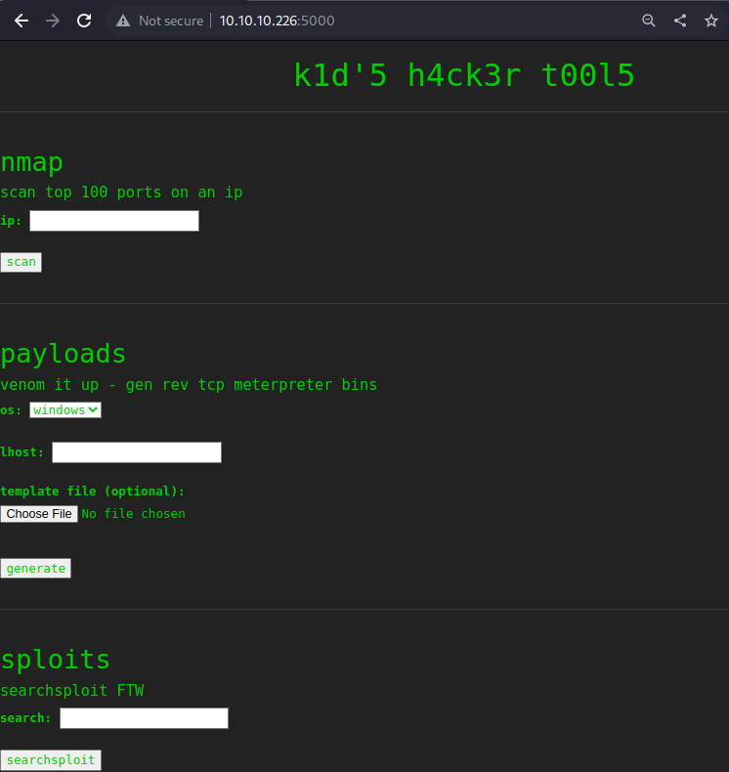This screenshot has height=772, width=729.
Task: Reload the current page
Action: click(x=84, y=21)
